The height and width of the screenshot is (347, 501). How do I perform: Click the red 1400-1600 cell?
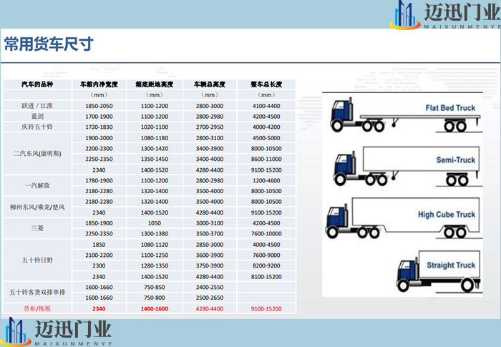(155, 308)
